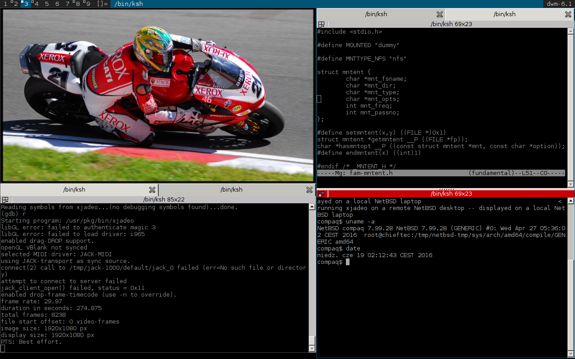
Task: Switch to dwm tag 1
Action: coord(5,4)
